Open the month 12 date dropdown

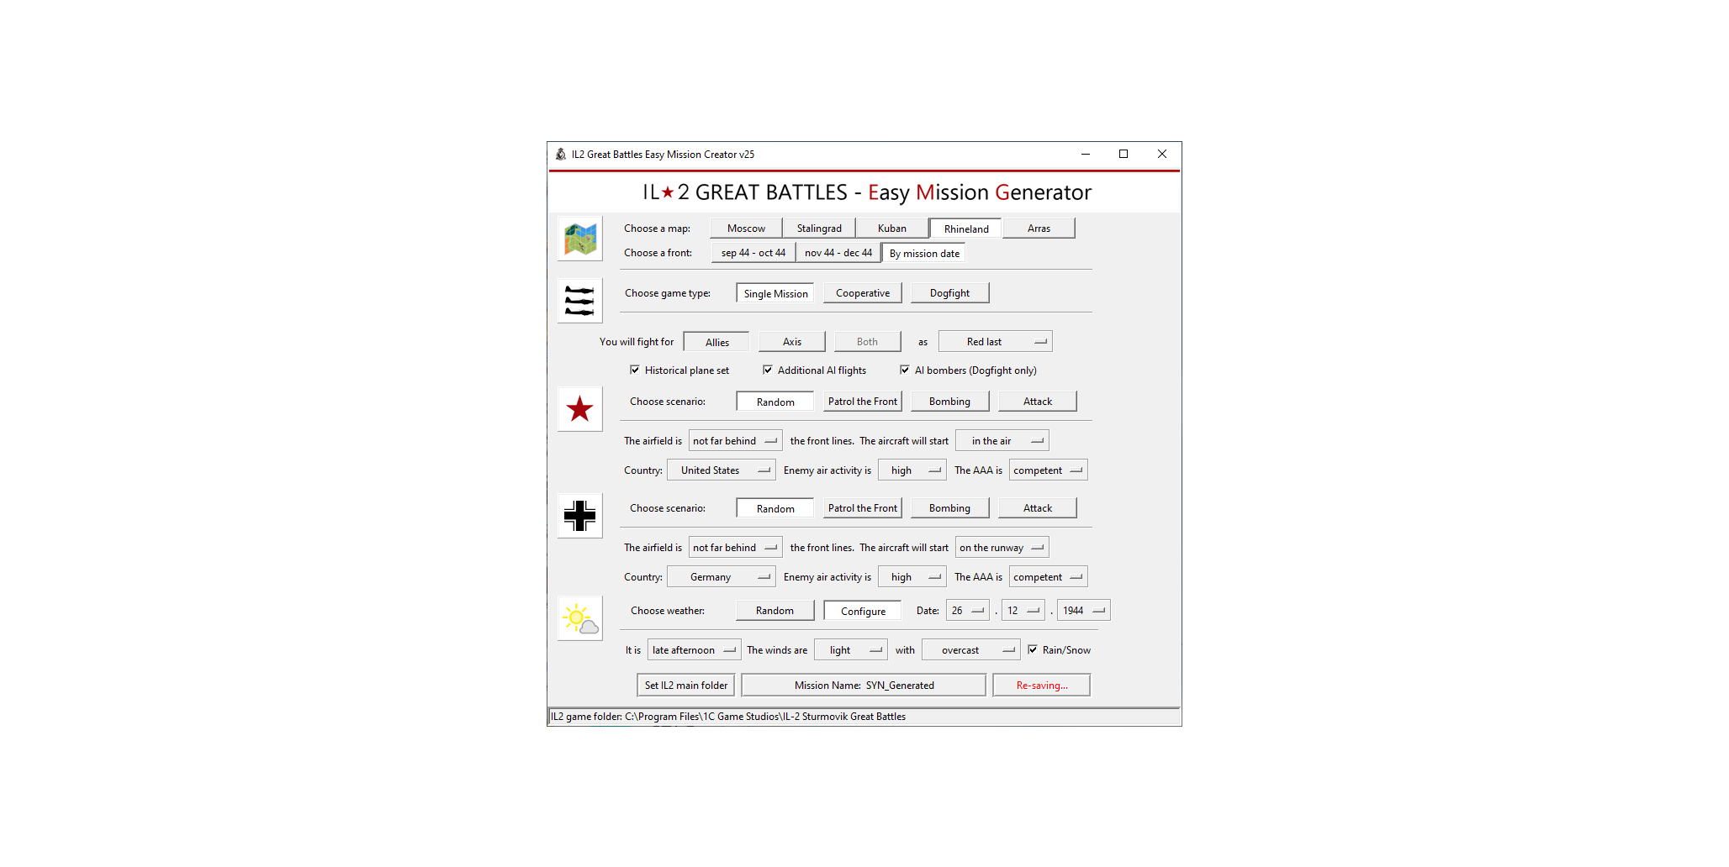pos(1023,611)
